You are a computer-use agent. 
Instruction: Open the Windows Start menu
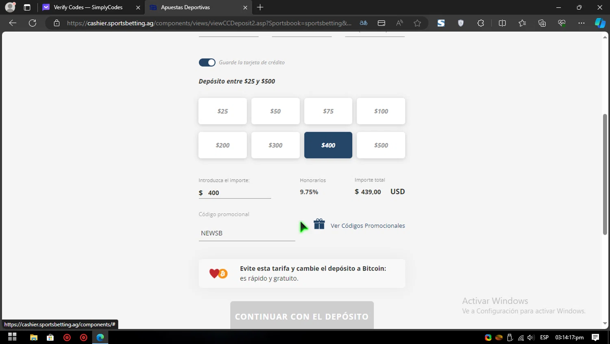(x=12, y=337)
